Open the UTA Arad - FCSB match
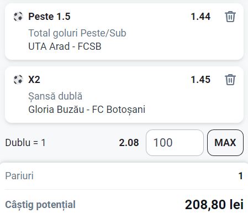This screenshot has width=248, height=213. [x=65, y=46]
